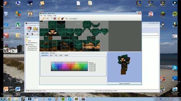Open Google Chrome from the taskbar
This screenshot has width=181, height=101.
(10, 99)
